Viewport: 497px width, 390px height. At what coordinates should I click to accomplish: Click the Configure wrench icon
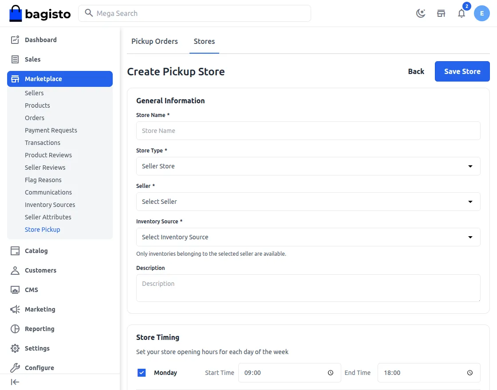pos(15,368)
